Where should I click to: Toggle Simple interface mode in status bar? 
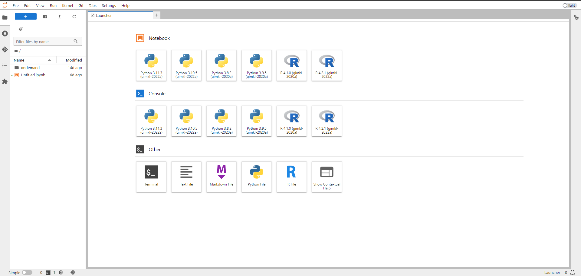pos(27,272)
